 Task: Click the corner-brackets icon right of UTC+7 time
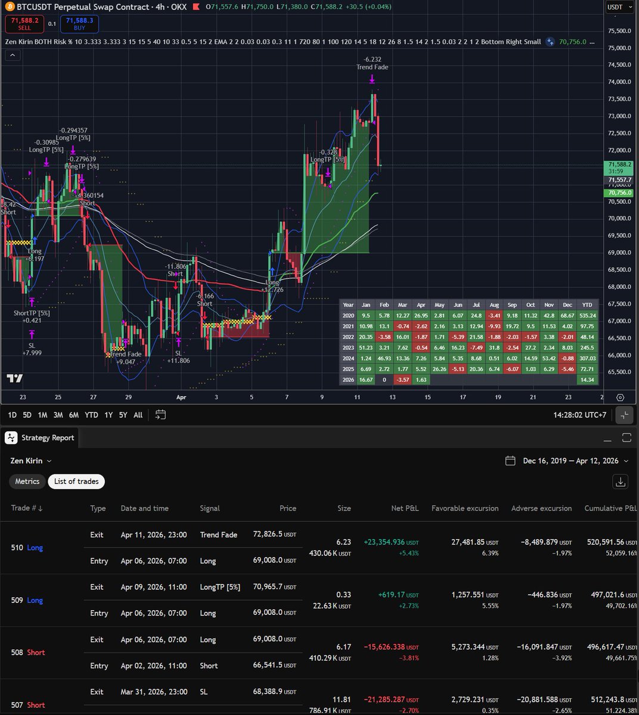click(x=624, y=415)
